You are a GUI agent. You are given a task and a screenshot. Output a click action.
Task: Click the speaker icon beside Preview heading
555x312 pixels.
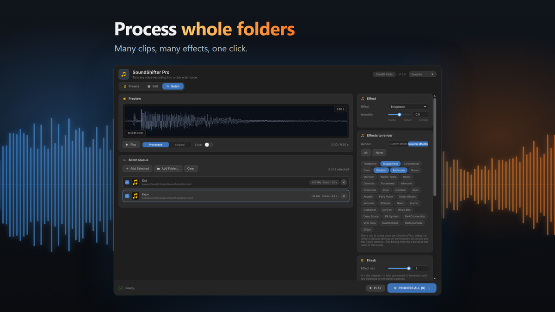point(124,98)
